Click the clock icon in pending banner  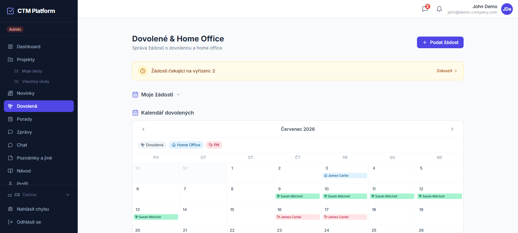pyautogui.click(x=143, y=71)
